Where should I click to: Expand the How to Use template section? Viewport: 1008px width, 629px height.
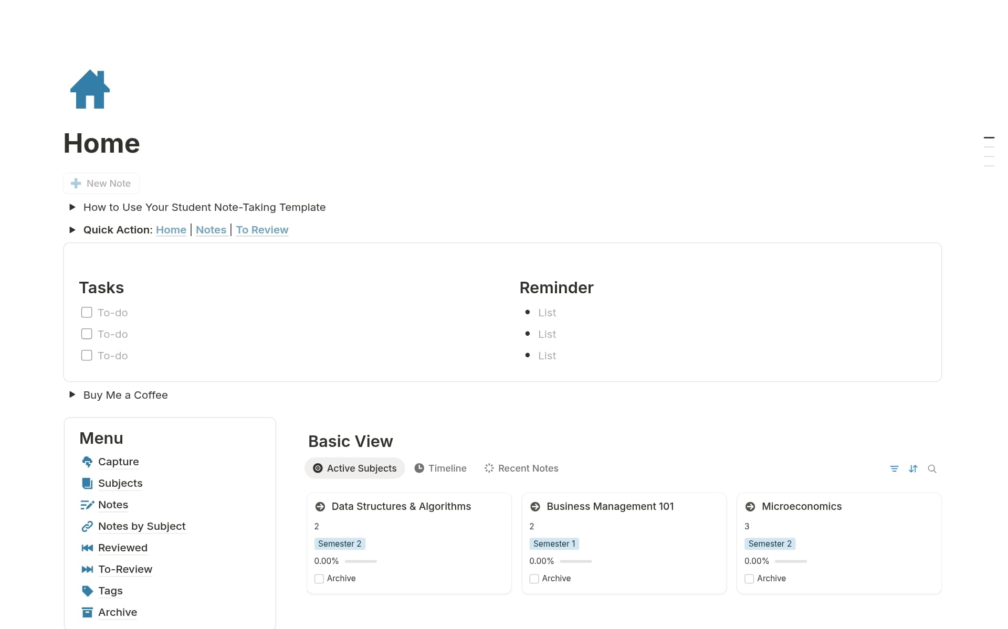click(x=72, y=207)
